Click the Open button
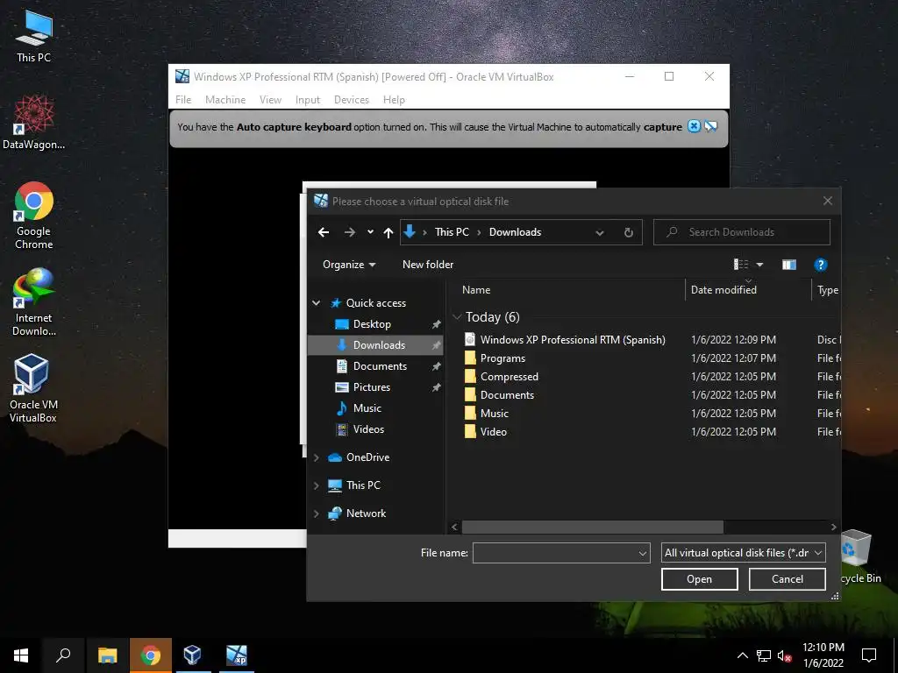This screenshot has height=673, width=898. click(699, 579)
